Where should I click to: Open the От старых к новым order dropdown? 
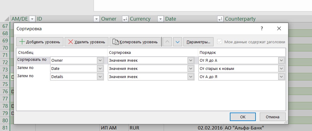click(281, 69)
